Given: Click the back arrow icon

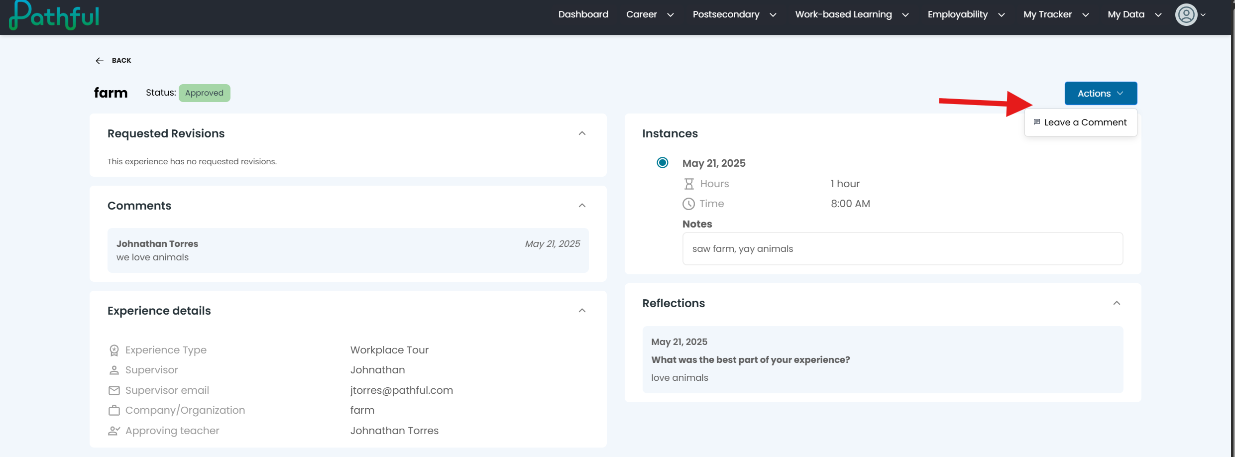Looking at the screenshot, I should [100, 61].
